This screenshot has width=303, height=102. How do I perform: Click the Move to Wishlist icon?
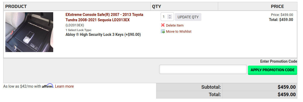click(x=163, y=31)
